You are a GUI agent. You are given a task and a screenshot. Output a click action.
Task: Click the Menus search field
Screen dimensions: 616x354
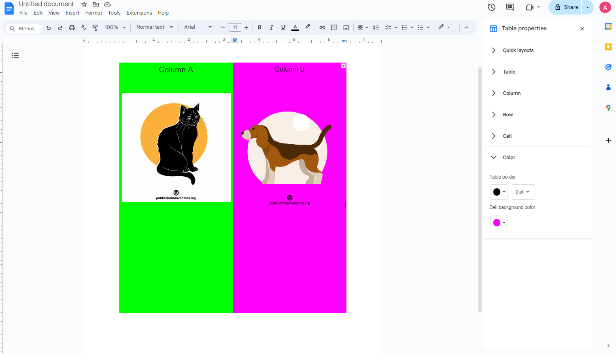(23, 28)
